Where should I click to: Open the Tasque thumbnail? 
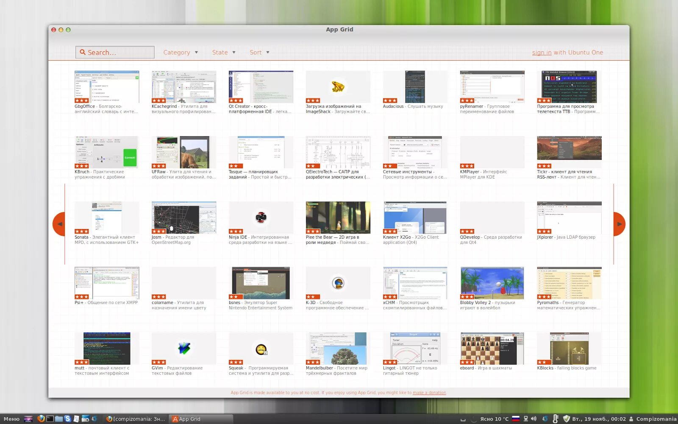(x=261, y=152)
